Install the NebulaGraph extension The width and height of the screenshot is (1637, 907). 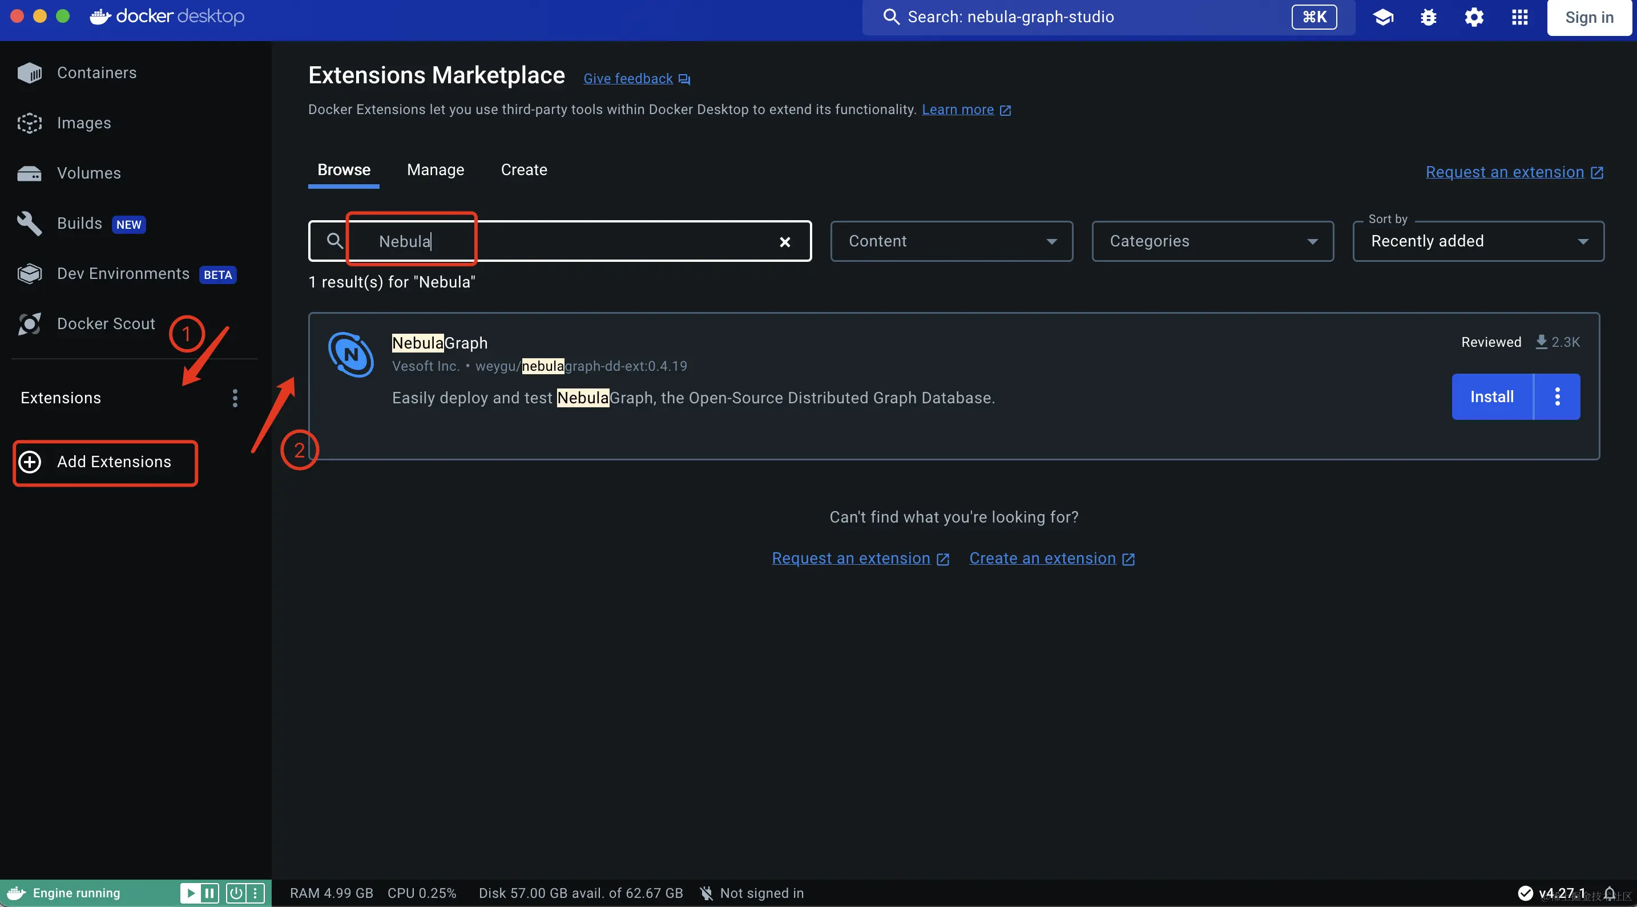[x=1491, y=396]
